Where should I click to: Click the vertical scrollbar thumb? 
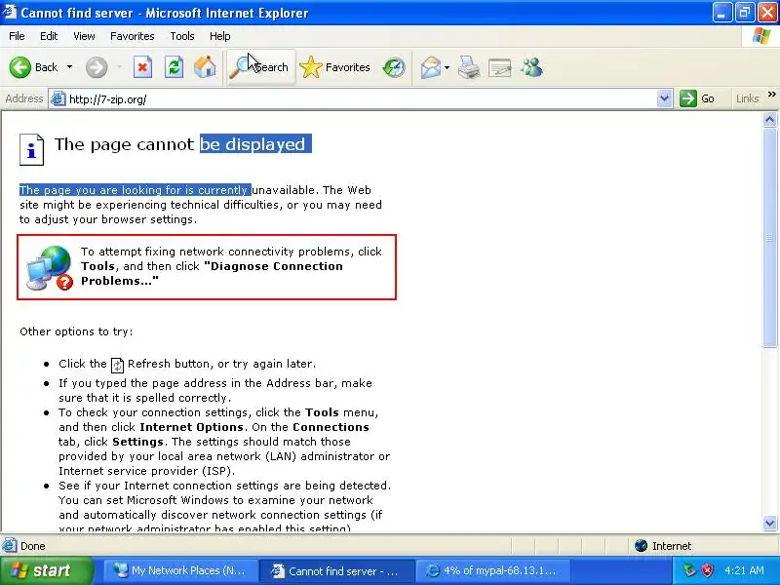point(769,238)
